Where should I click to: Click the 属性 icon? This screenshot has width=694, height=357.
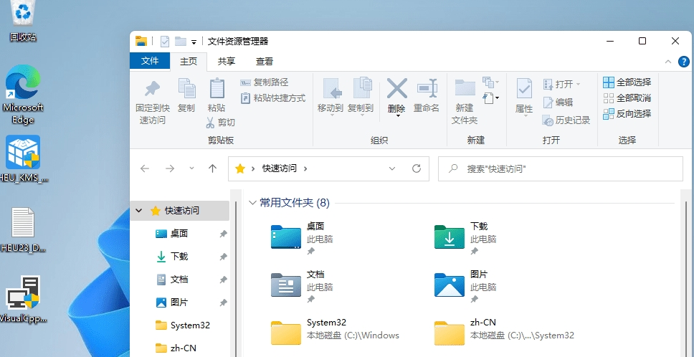(x=524, y=88)
